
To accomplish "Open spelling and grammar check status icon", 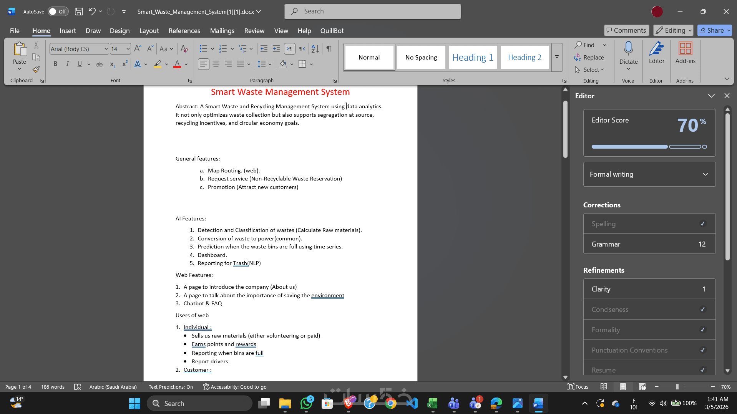I will pos(78,387).
